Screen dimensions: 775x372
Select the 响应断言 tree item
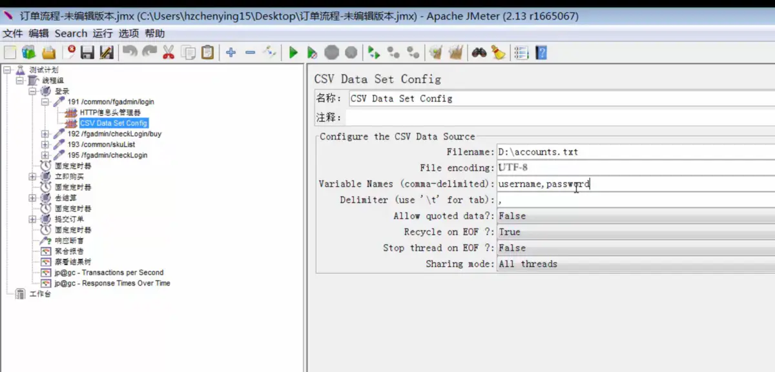click(69, 240)
